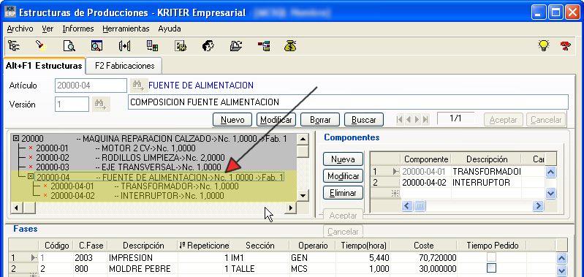Click the Modificar button next to Nuevo
The height and width of the screenshot is (277, 584).
click(x=276, y=120)
